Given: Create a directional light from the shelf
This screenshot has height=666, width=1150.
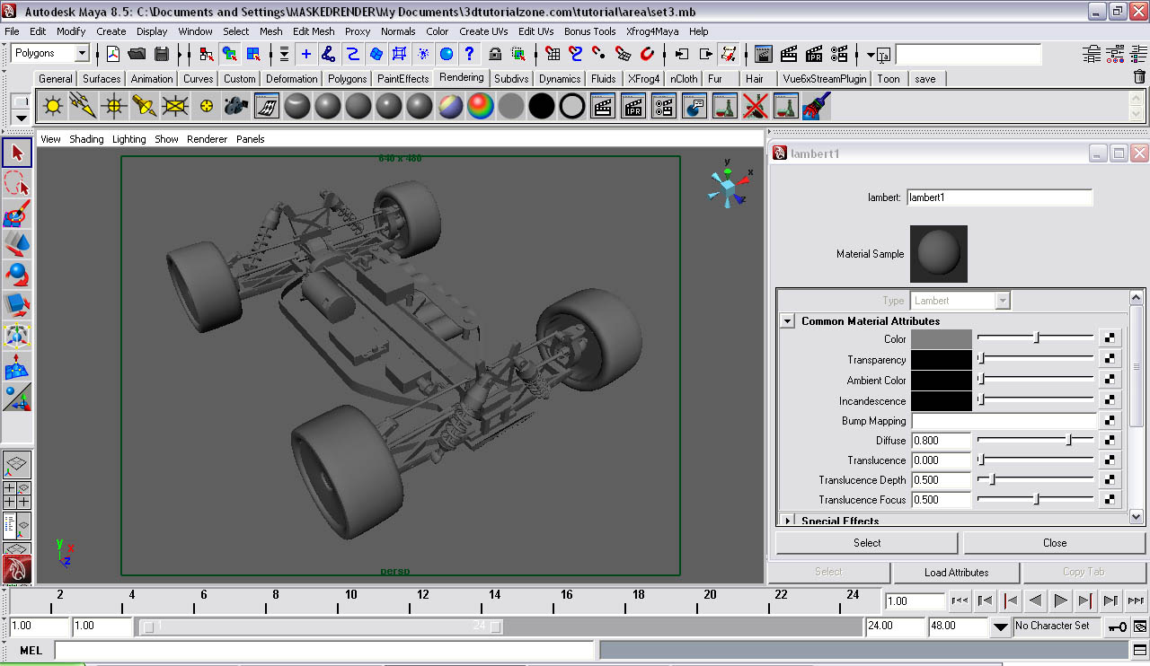Looking at the screenshot, I should point(84,107).
